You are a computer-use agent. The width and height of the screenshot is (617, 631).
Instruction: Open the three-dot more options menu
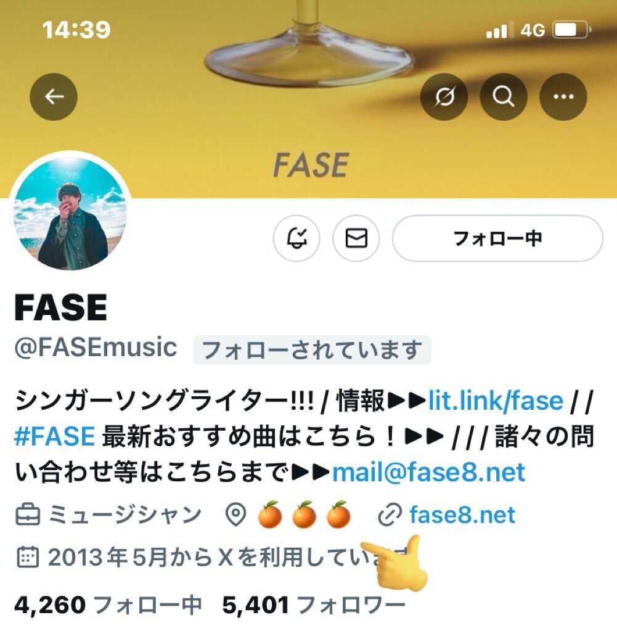click(563, 97)
